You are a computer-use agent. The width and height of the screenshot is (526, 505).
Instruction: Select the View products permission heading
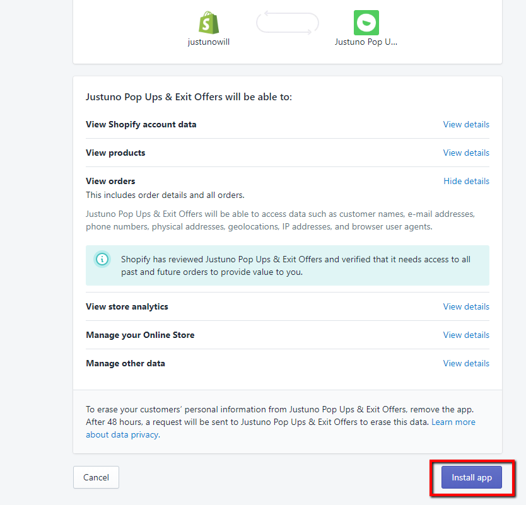pos(115,153)
